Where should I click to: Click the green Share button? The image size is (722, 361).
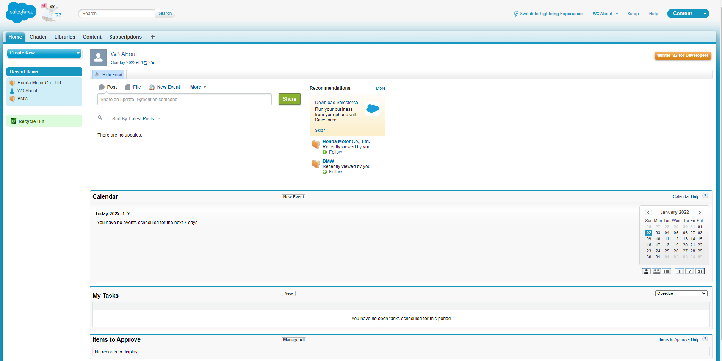pyautogui.click(x=290, y=99)
